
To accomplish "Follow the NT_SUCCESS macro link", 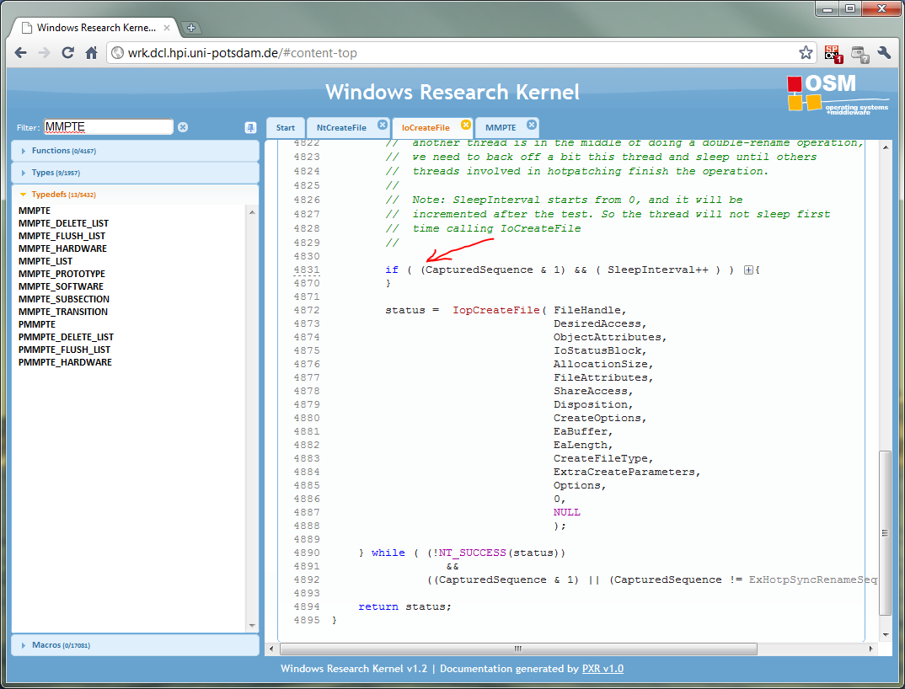I will (x=472, y=553).
